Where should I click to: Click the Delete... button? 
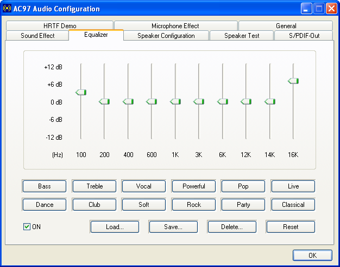[x=232, y=227]
